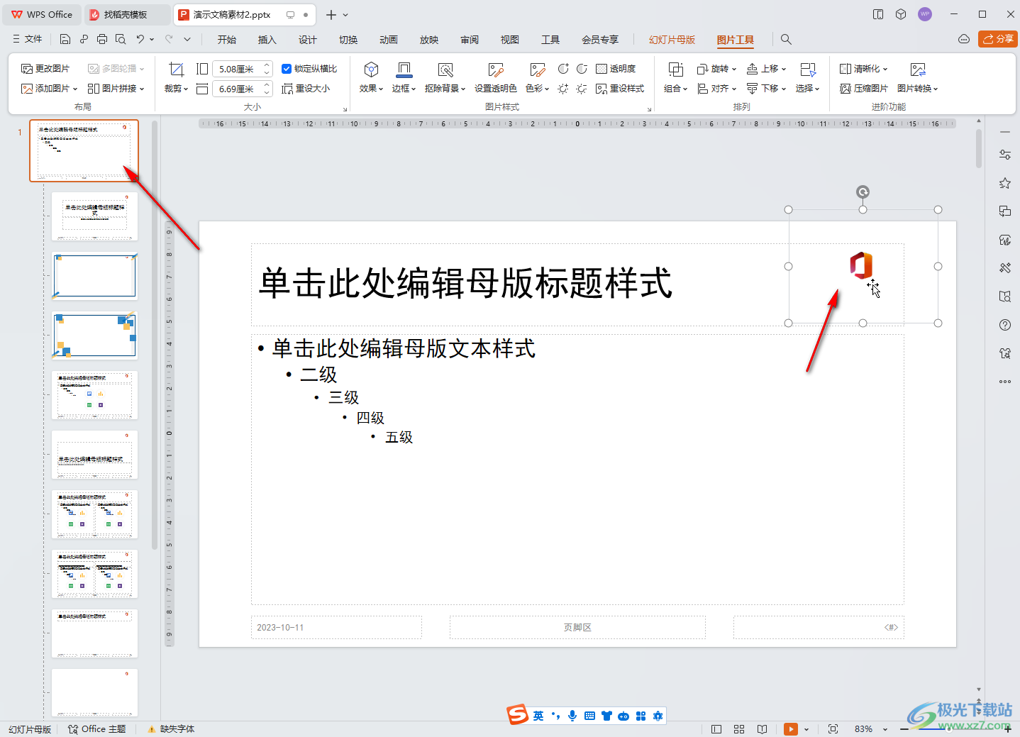Click the 图片转换 (picture convert) icon
1020x737 pixels.
click(918, 70)
